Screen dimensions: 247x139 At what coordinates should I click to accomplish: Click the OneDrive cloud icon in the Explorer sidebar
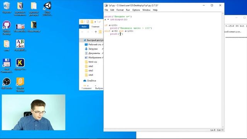point(85,81)
